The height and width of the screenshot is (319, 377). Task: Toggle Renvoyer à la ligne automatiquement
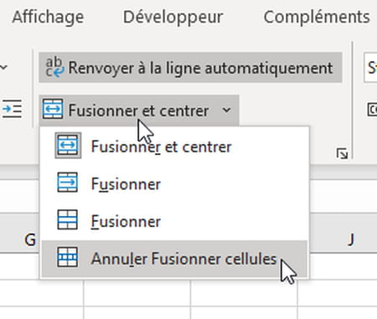[x=190, y=68]
